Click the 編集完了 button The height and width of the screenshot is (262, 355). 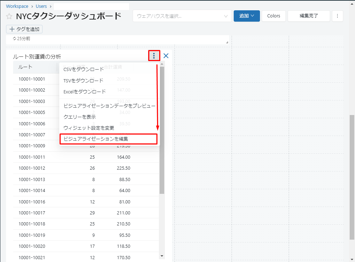309,16
